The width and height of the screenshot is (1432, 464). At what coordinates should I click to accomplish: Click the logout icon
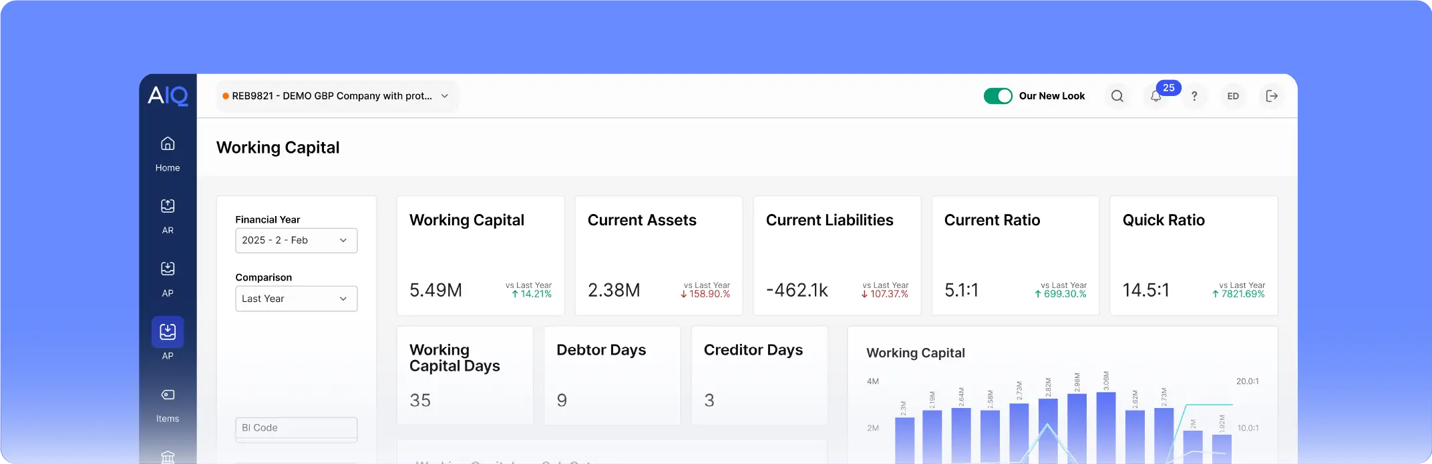coord(1272,96)
